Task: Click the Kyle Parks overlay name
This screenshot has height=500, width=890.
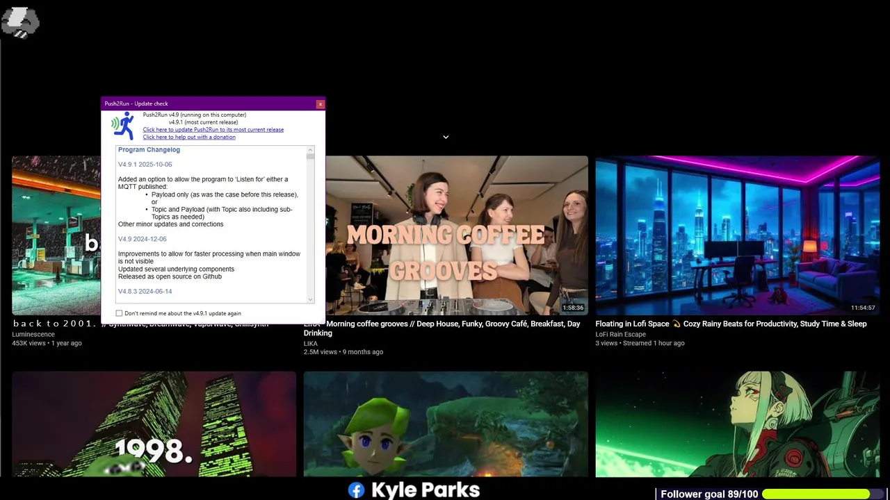Action: tap(426, 490)
